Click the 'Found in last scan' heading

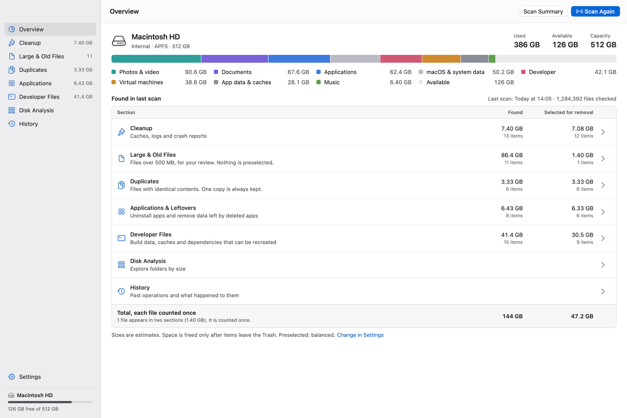[136, 98]
